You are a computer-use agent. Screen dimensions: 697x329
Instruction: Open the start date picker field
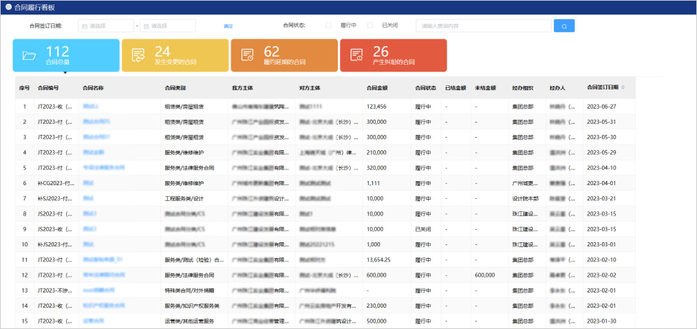(106, 26)
